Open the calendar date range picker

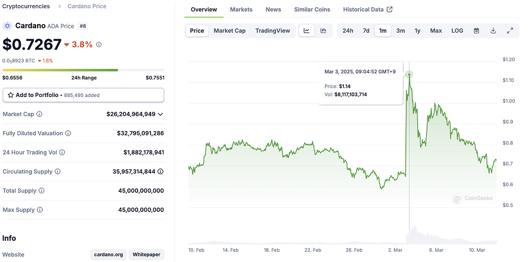tap(476, 30)
